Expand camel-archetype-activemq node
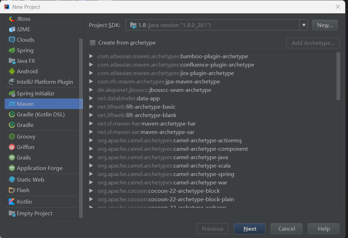This screenshot has height=238, width=348. coord(91,140)
